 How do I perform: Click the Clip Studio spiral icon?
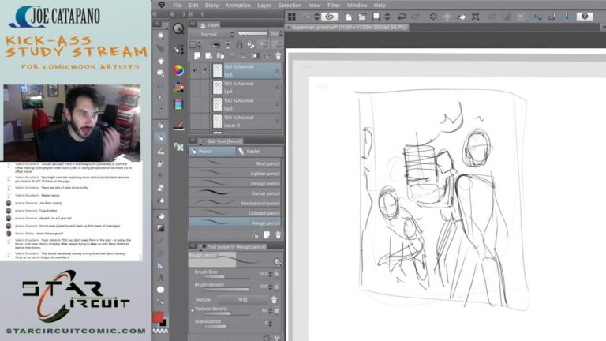click(x=330, y=17)
